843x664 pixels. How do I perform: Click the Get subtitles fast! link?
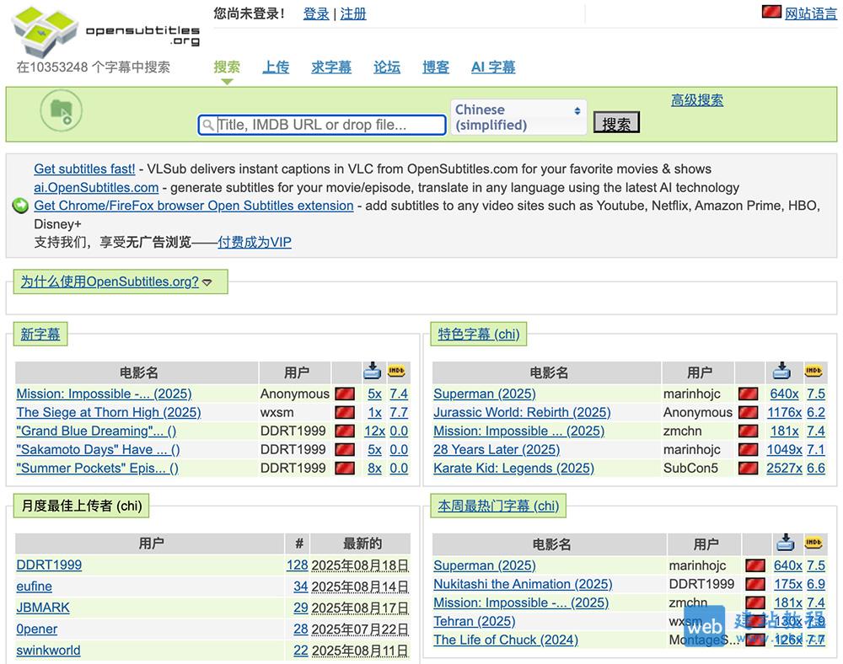tap(84, 169)
